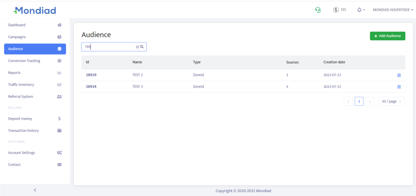
Task: Click the Add Audience button
Action: tap(387, 36)
